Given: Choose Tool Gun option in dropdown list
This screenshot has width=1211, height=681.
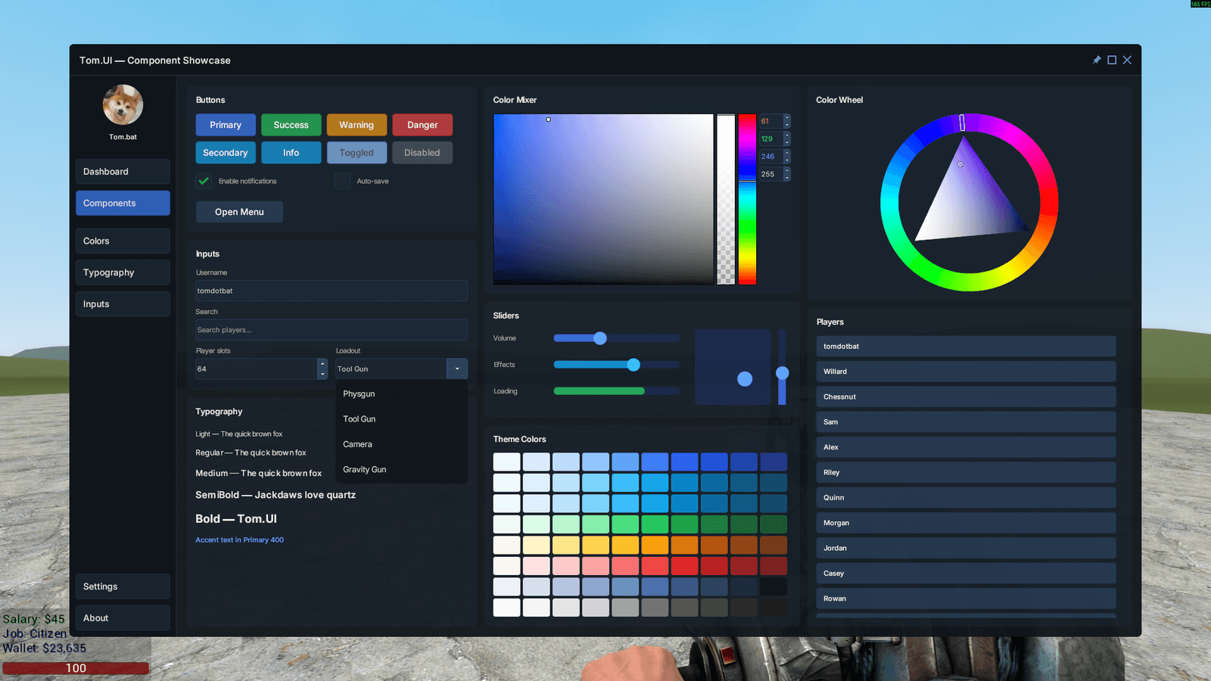Looking at the screenshot, I should [x=401, y=419].
